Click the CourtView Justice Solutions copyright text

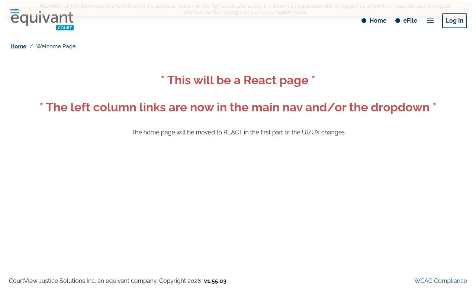pyautogui.click(x=105, y=281)
